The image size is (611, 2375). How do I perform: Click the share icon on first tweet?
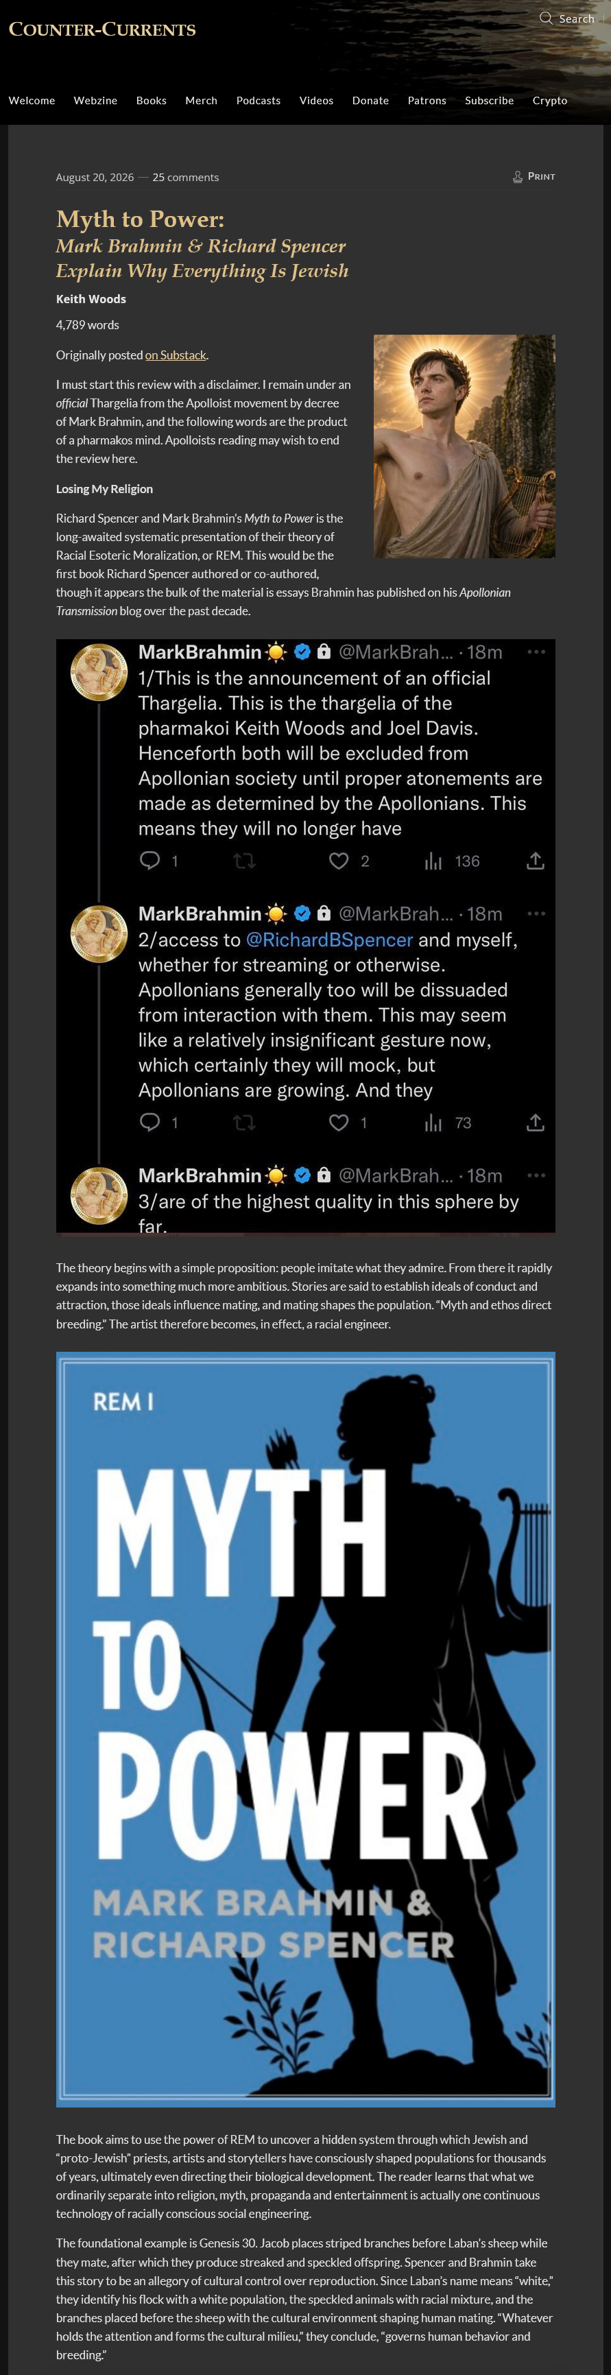[x=536, y=861]
